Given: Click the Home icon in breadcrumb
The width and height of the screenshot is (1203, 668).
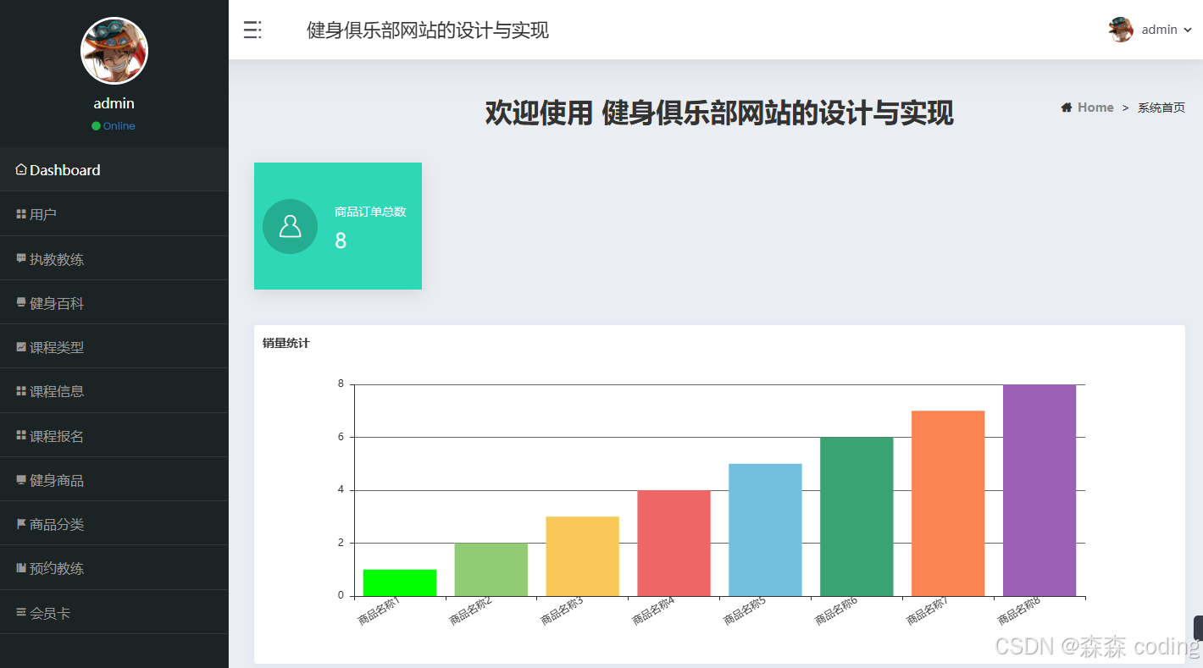Looking at the screenshot, I should tap(1067, 108).
